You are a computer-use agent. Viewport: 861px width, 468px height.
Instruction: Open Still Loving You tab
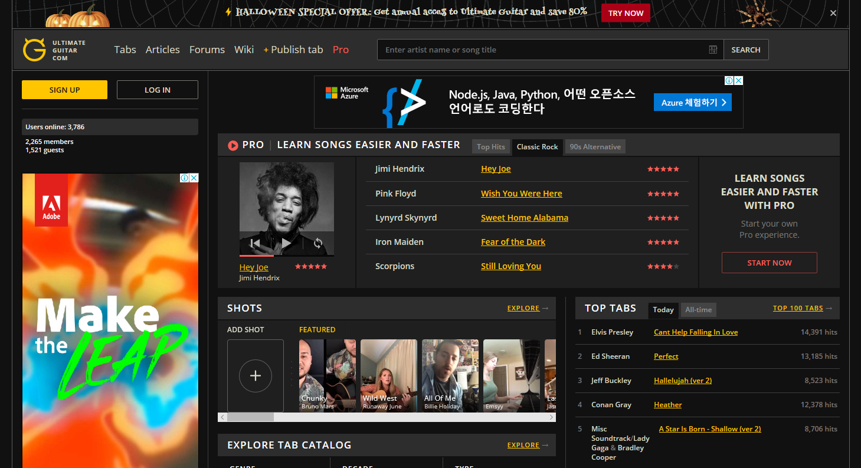point(511,266)
